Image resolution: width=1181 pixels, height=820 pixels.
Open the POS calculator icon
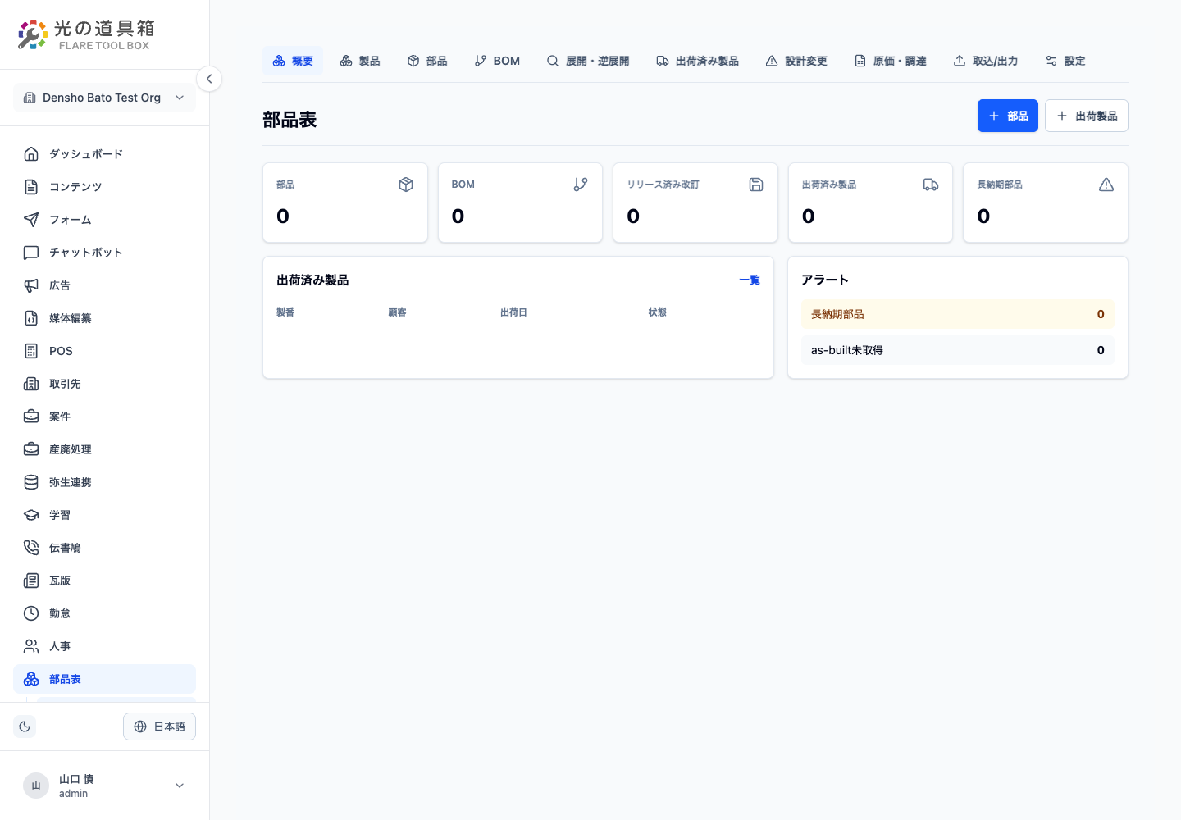coord(31,351)
